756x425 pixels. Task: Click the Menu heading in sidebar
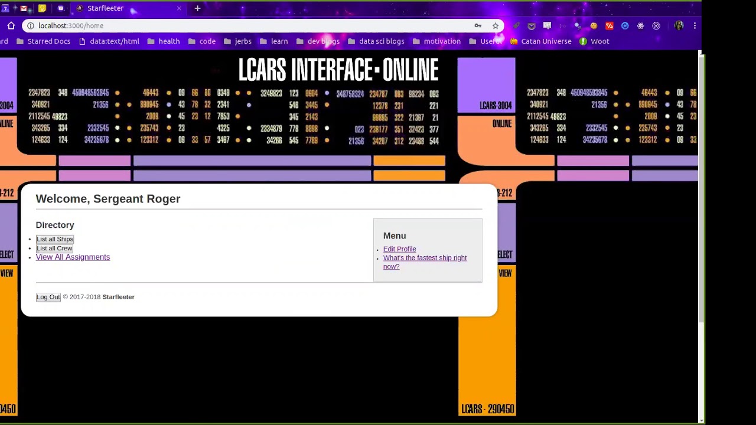click(x=395, y=236)
